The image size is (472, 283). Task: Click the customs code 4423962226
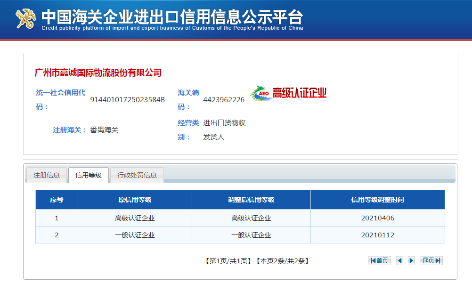tap(224, 100)
